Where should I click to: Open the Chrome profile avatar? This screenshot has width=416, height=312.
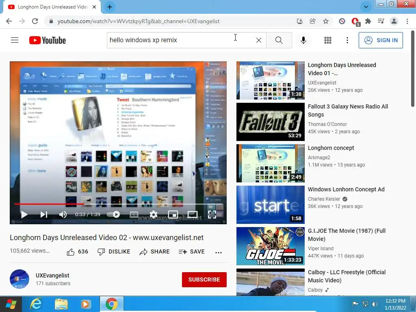pyautogui.click(x=394, y=21)
